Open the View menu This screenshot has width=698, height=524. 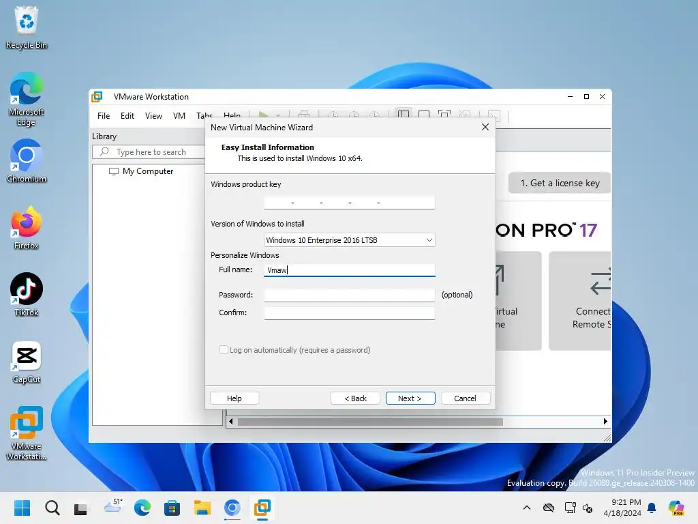[153, 116]
